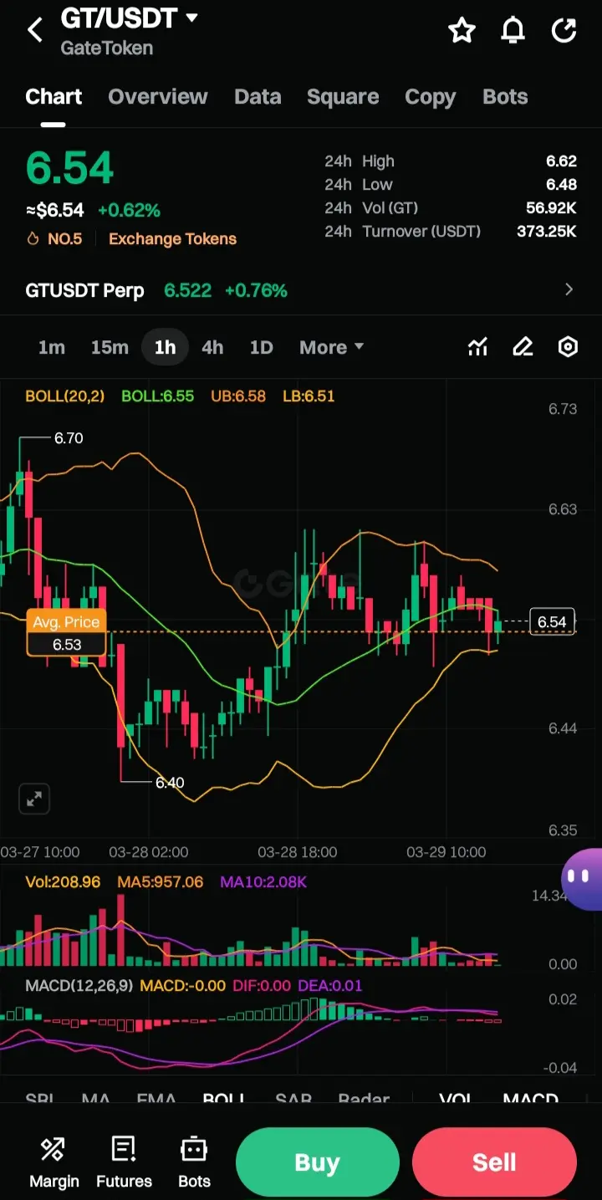Tap 24h Vol 56.92K value
Viewport: 602px width, 1200px height.
tap(552, 207)
